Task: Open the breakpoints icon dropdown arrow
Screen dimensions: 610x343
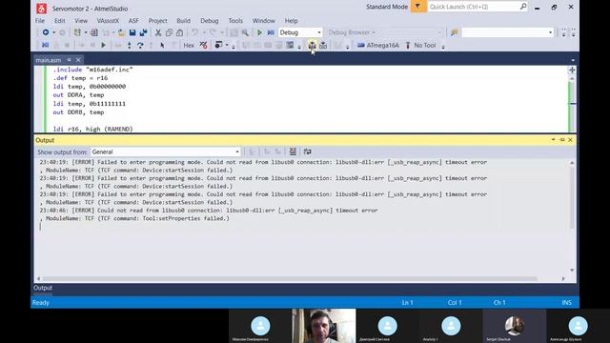Action: (227, 46)
